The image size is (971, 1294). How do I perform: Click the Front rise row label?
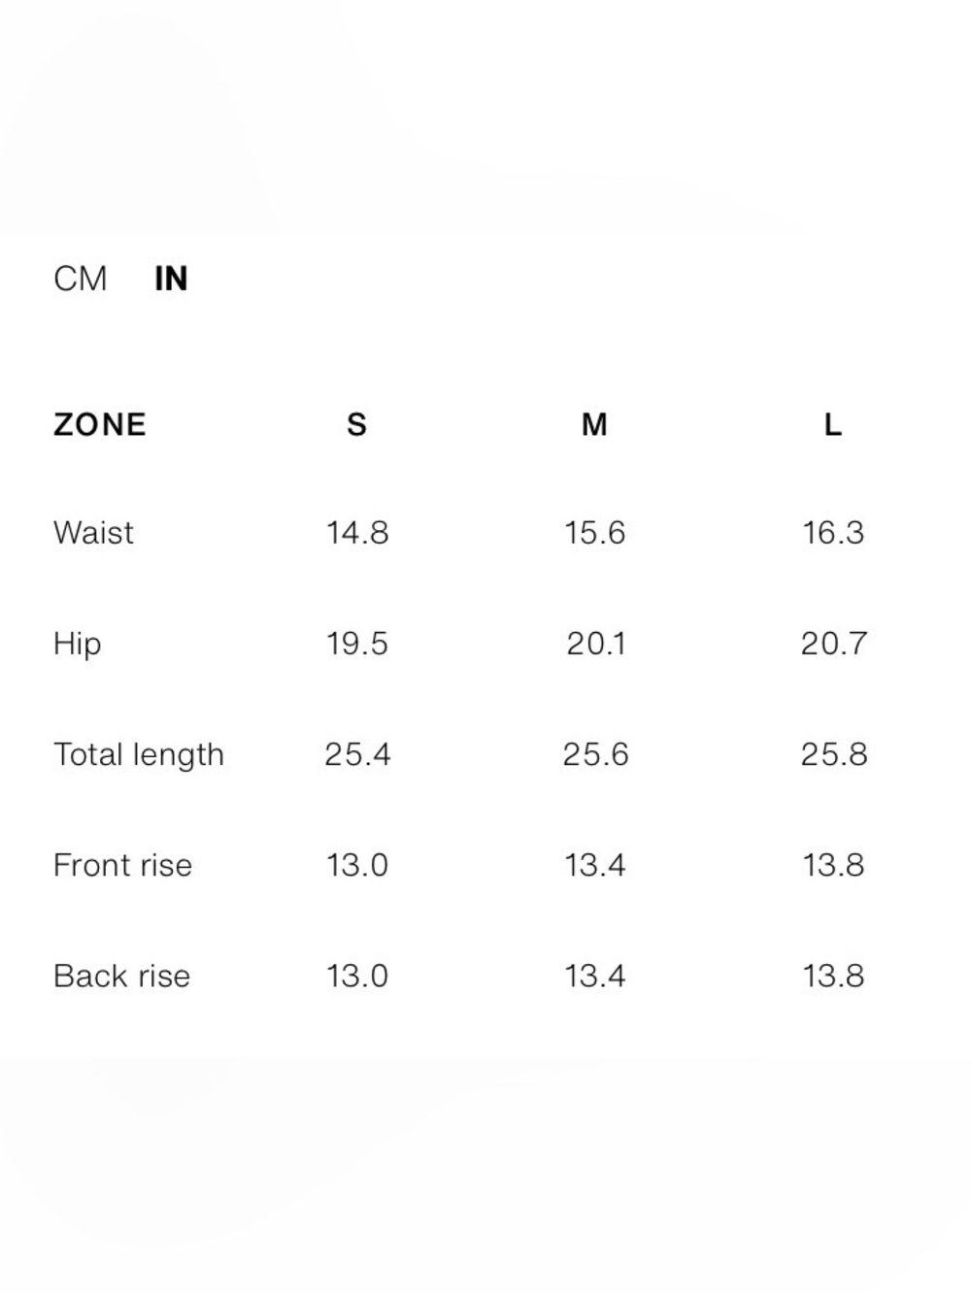122,865
